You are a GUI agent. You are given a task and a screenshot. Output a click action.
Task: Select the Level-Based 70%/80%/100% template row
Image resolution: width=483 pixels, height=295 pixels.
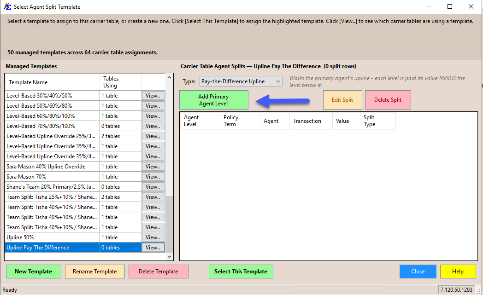(x=85, y=126)
